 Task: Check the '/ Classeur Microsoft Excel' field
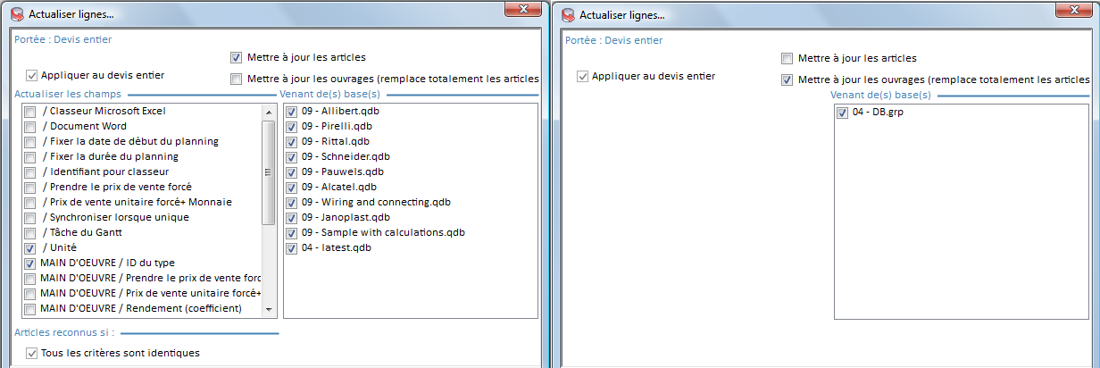(30, 112)
